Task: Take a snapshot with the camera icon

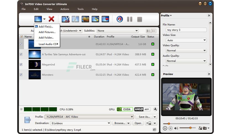Action: 205,128
